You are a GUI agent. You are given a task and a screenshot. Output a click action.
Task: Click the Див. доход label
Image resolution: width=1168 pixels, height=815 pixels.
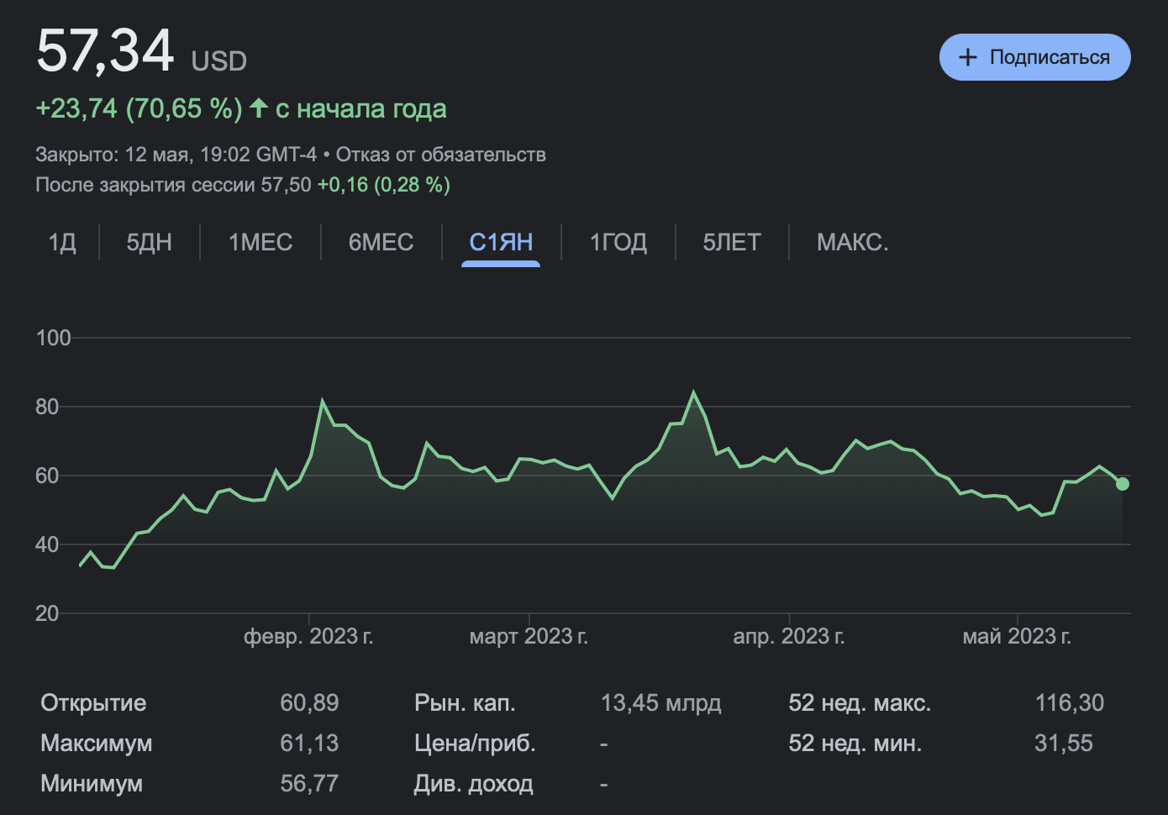(x=473, y=783)
